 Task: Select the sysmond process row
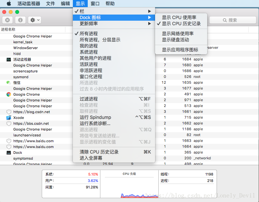point(36,77)
